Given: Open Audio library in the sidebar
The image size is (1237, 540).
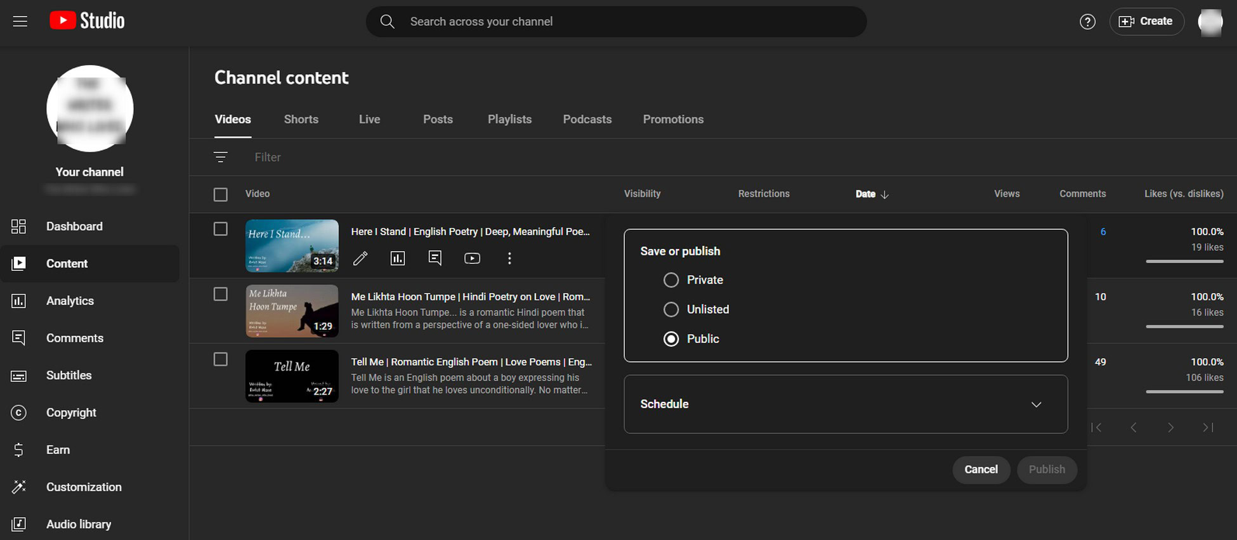Looking at the screenshot, I should coord(89,524).
